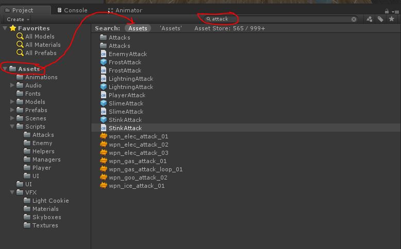401x249 pixels.
Task: Select the PlayerAttack script icon
Action: coord(103,95)
